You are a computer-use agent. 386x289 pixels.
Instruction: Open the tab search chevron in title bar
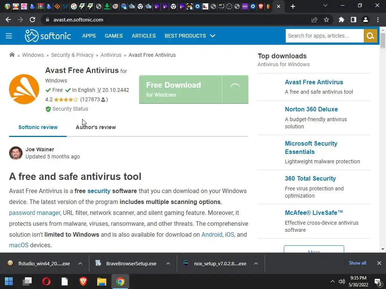coord(325,5)
